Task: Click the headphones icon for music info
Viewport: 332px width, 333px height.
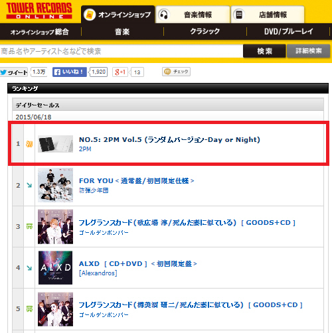Action: click(x=164, y=15)
